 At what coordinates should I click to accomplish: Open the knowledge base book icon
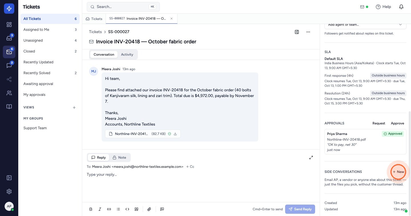click(9, 107)
